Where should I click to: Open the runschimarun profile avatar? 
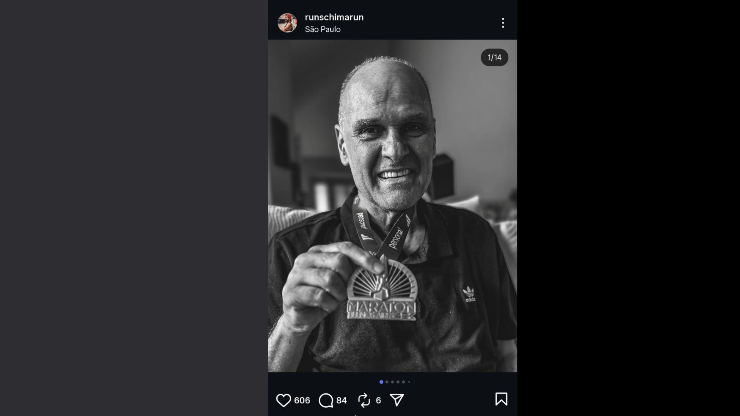click(x=287, y=23)
